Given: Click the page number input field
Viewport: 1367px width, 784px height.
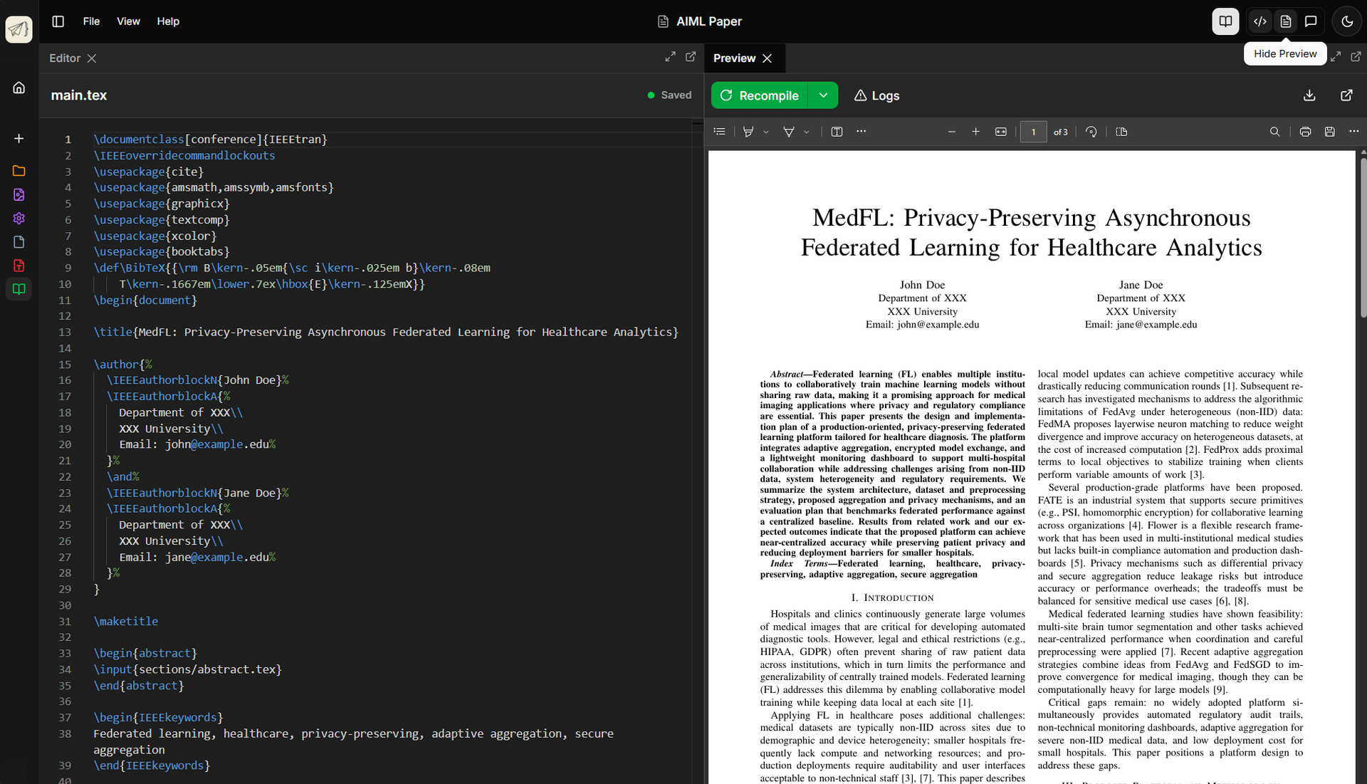Looking at the screenshot, I should click(1034, 132).
